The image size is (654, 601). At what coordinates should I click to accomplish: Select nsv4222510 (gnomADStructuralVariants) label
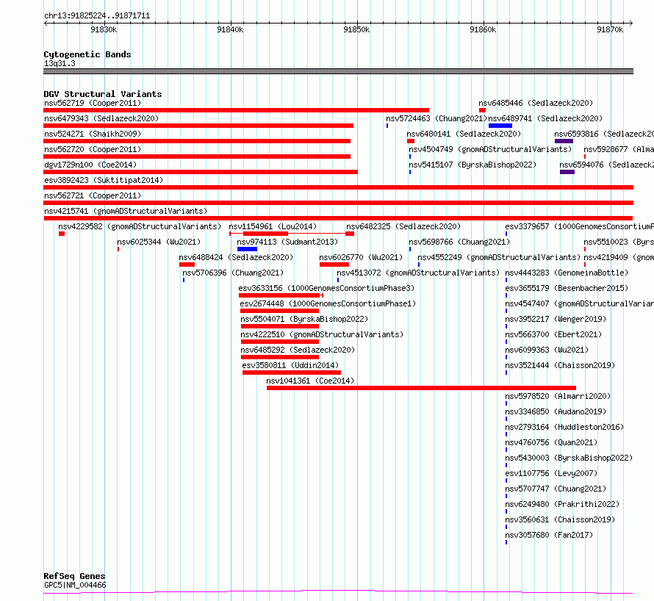click(x=322, y=334)
